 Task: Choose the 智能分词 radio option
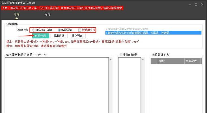click(x=65, y=30)
